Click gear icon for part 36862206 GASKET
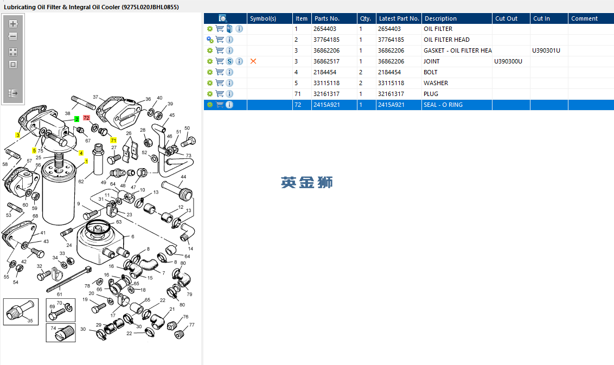 coord(210,50)
